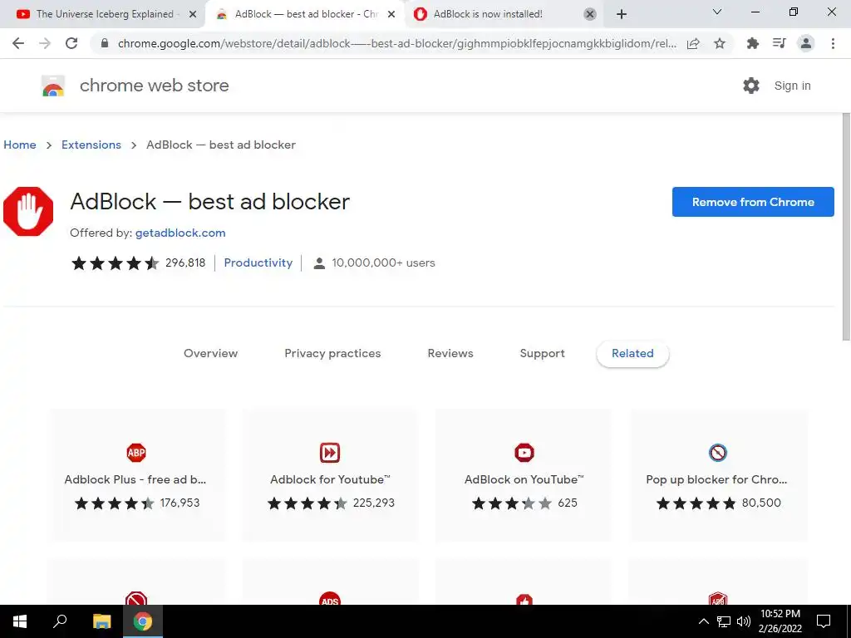This screenshot has height=638, width=851.
Task: Click the 176,953 rating count
Action: [x=180, y=503]
